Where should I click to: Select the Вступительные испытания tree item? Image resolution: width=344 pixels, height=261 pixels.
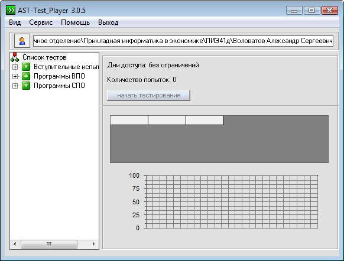coord(66,67)
